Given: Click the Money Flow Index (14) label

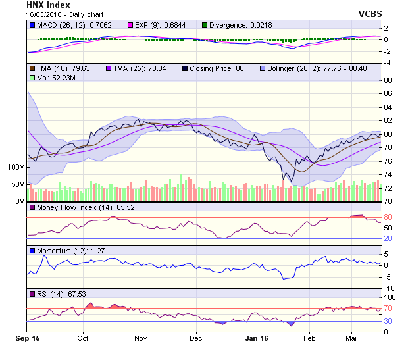Looking at the screenshot, I should (x=76, y=207).
